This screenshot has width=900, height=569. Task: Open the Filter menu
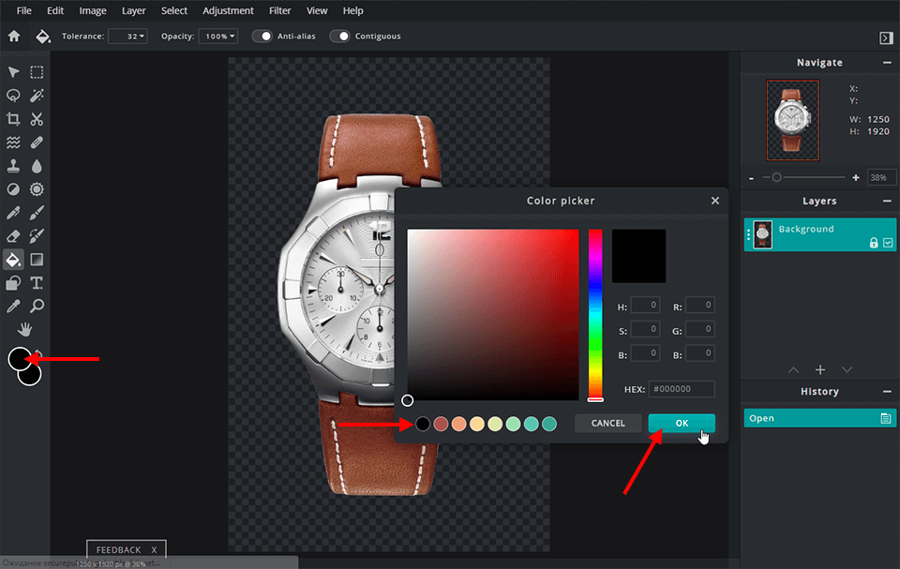tap(279, 10)
